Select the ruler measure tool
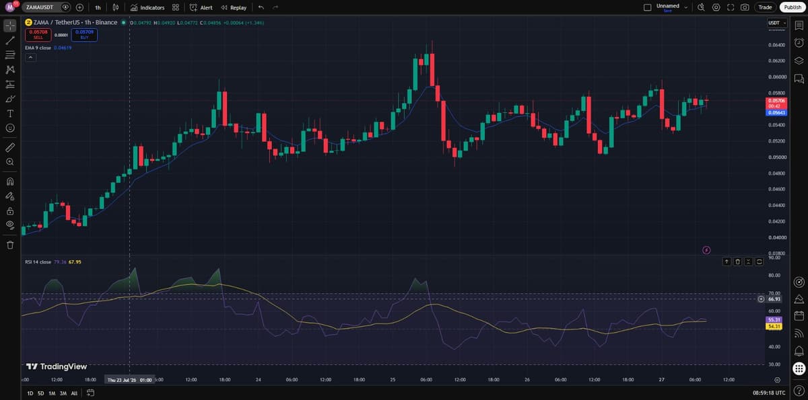 10,147
